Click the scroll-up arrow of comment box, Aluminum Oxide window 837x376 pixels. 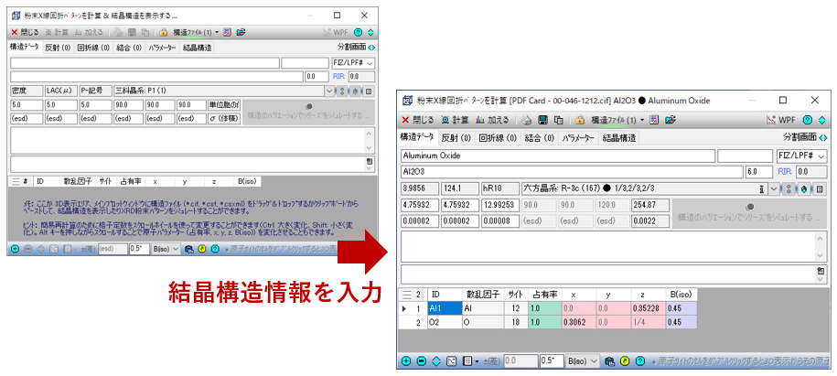point(821,238)
